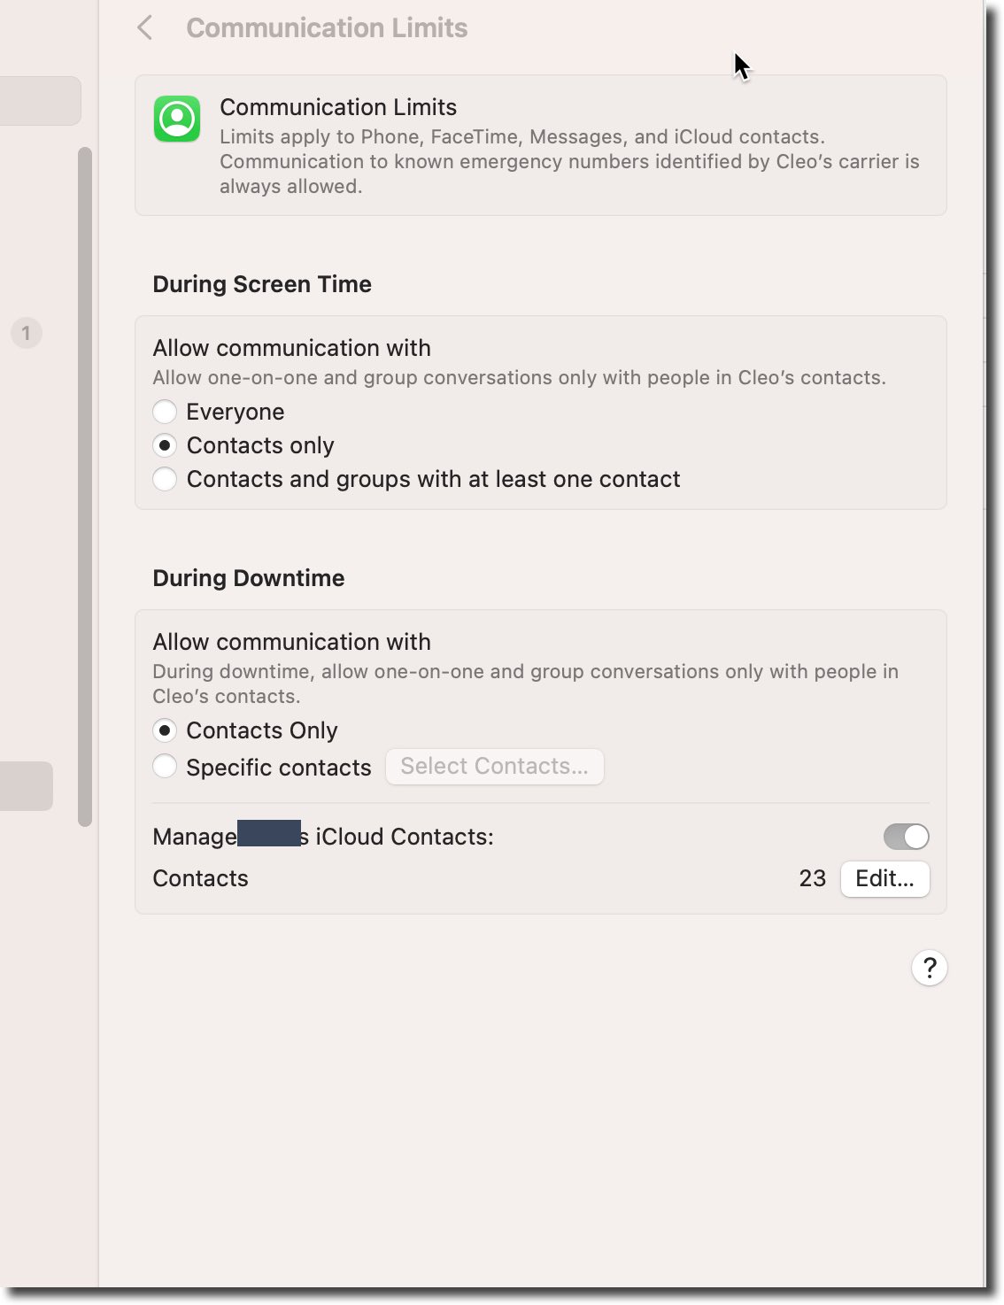Select the highlighted sidebar item on the left
Screen dimensions: 1004x1305
27,786
